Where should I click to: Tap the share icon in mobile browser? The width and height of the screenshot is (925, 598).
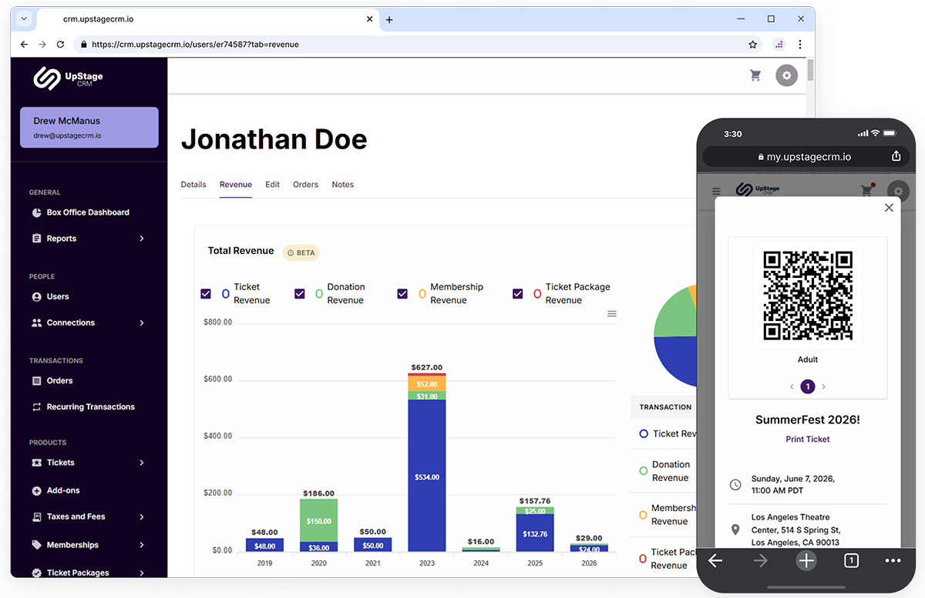pos(896,156)
